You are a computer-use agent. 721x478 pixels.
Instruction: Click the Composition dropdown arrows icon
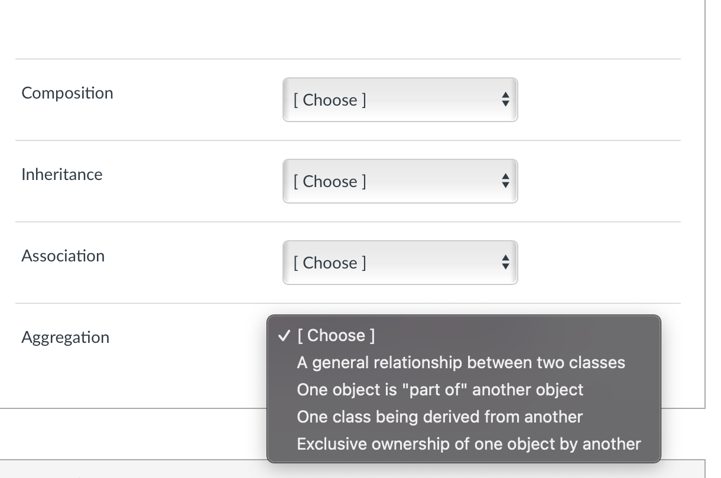click(x=504, y=100)
